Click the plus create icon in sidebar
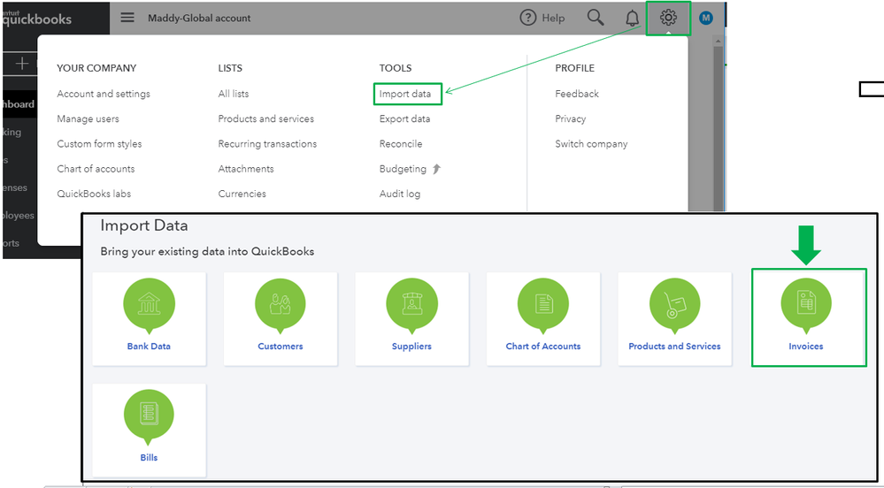884x488 pixels. pyautogui.click(x=22, y=63)
